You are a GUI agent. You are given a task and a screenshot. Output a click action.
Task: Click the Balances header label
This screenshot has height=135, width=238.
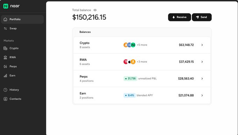coord(85,32)
